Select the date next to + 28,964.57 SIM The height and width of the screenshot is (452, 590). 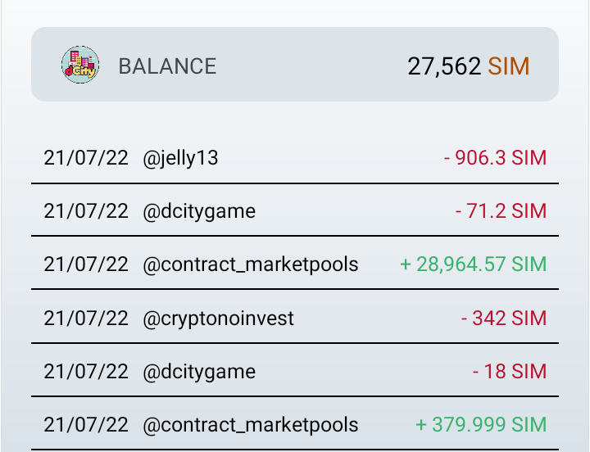click(86, 264)
